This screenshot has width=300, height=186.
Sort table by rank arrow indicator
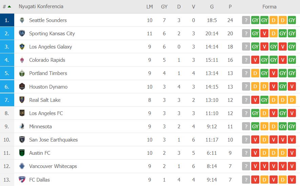pos(9,7)
